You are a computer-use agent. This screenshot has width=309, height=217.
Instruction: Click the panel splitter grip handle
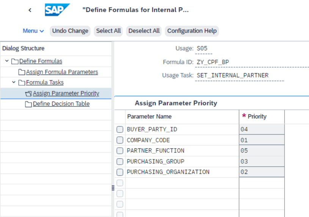(113, 188)
